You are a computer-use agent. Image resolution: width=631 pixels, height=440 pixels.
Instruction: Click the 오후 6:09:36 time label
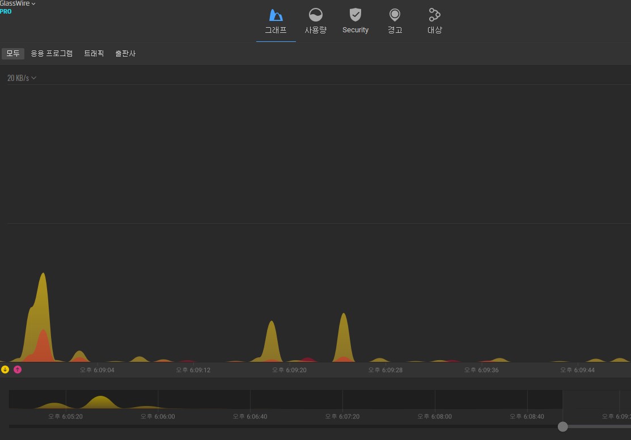point(481,370)
